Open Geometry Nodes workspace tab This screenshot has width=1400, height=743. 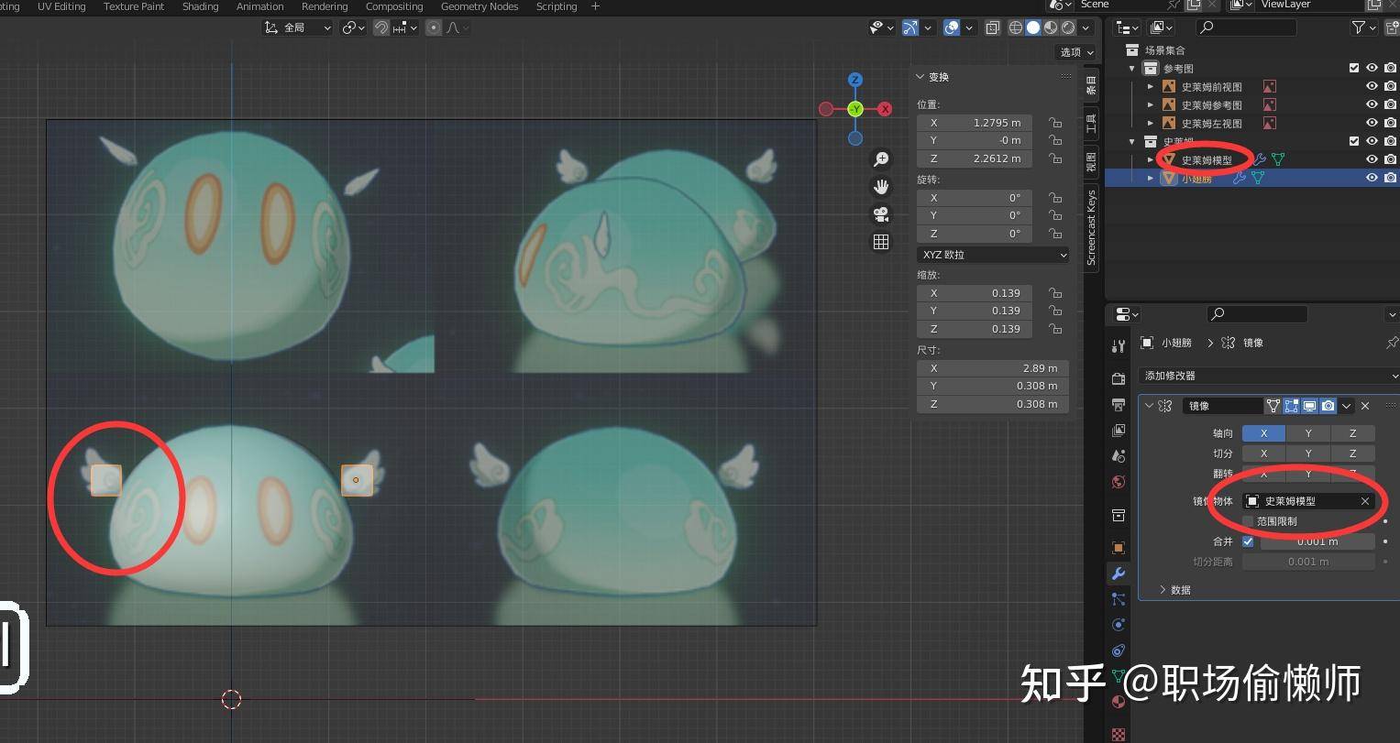click(x=480, y=6)
